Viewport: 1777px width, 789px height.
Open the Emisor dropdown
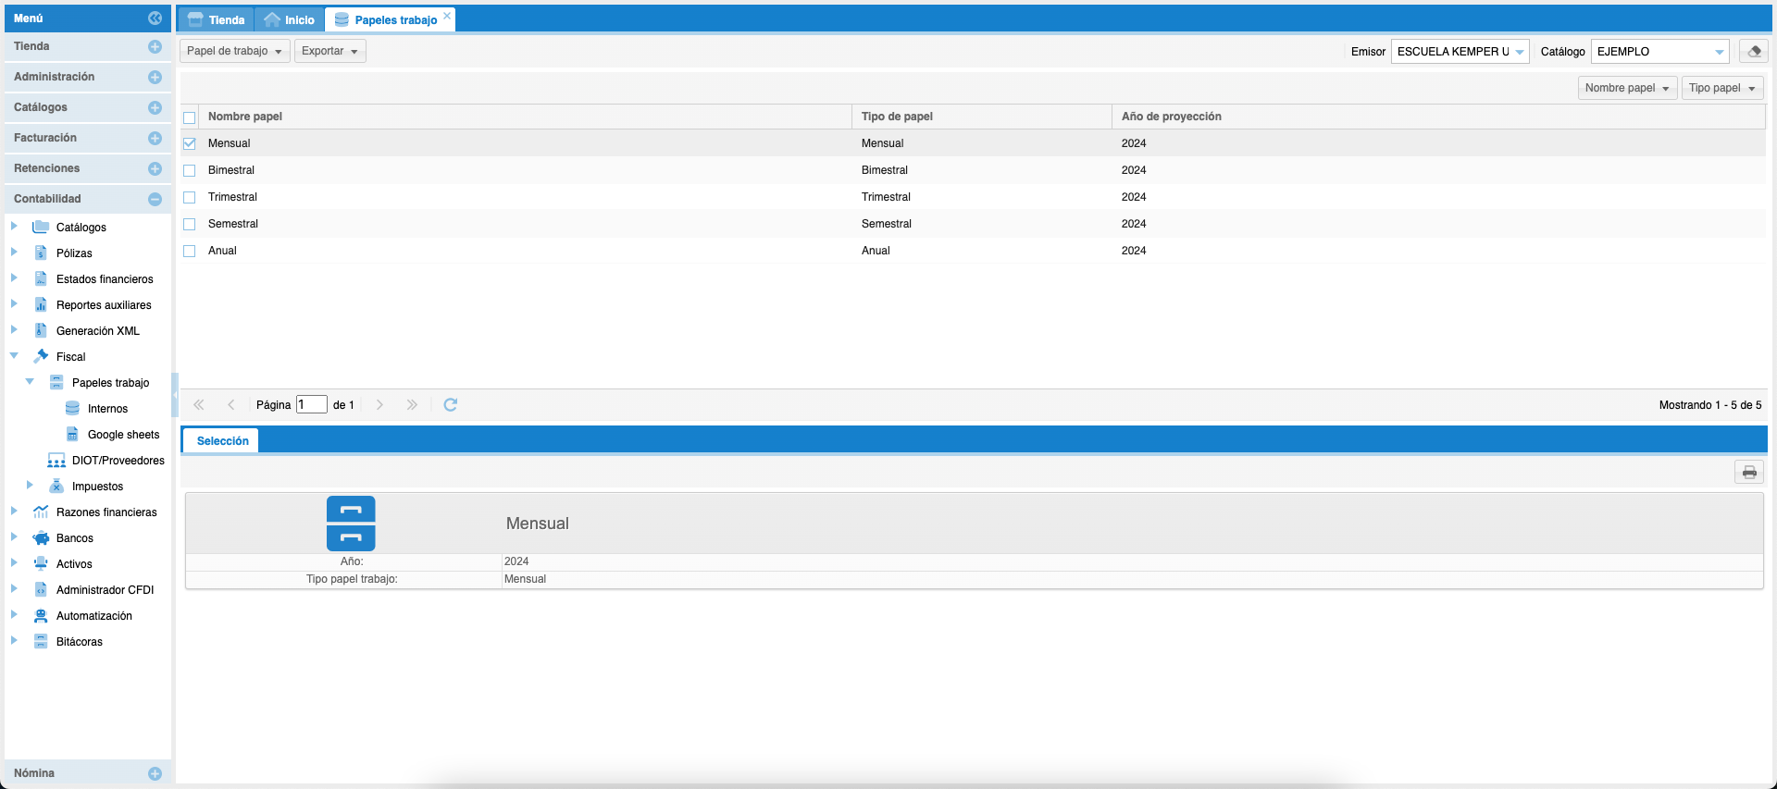point(1519,52)
